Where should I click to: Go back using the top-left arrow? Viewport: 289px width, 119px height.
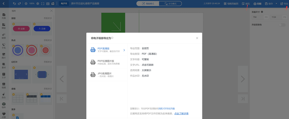tap(4, 4)
